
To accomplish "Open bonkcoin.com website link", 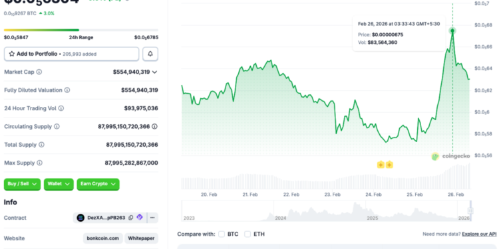I will coord(103,238).
